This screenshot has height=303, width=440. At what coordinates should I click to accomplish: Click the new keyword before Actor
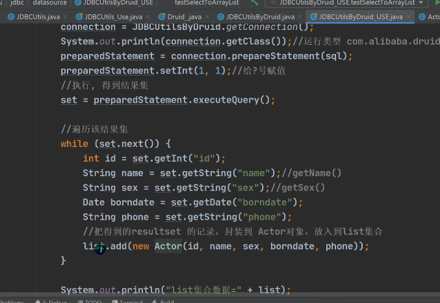pyautogui.click(x=140, y=246)
